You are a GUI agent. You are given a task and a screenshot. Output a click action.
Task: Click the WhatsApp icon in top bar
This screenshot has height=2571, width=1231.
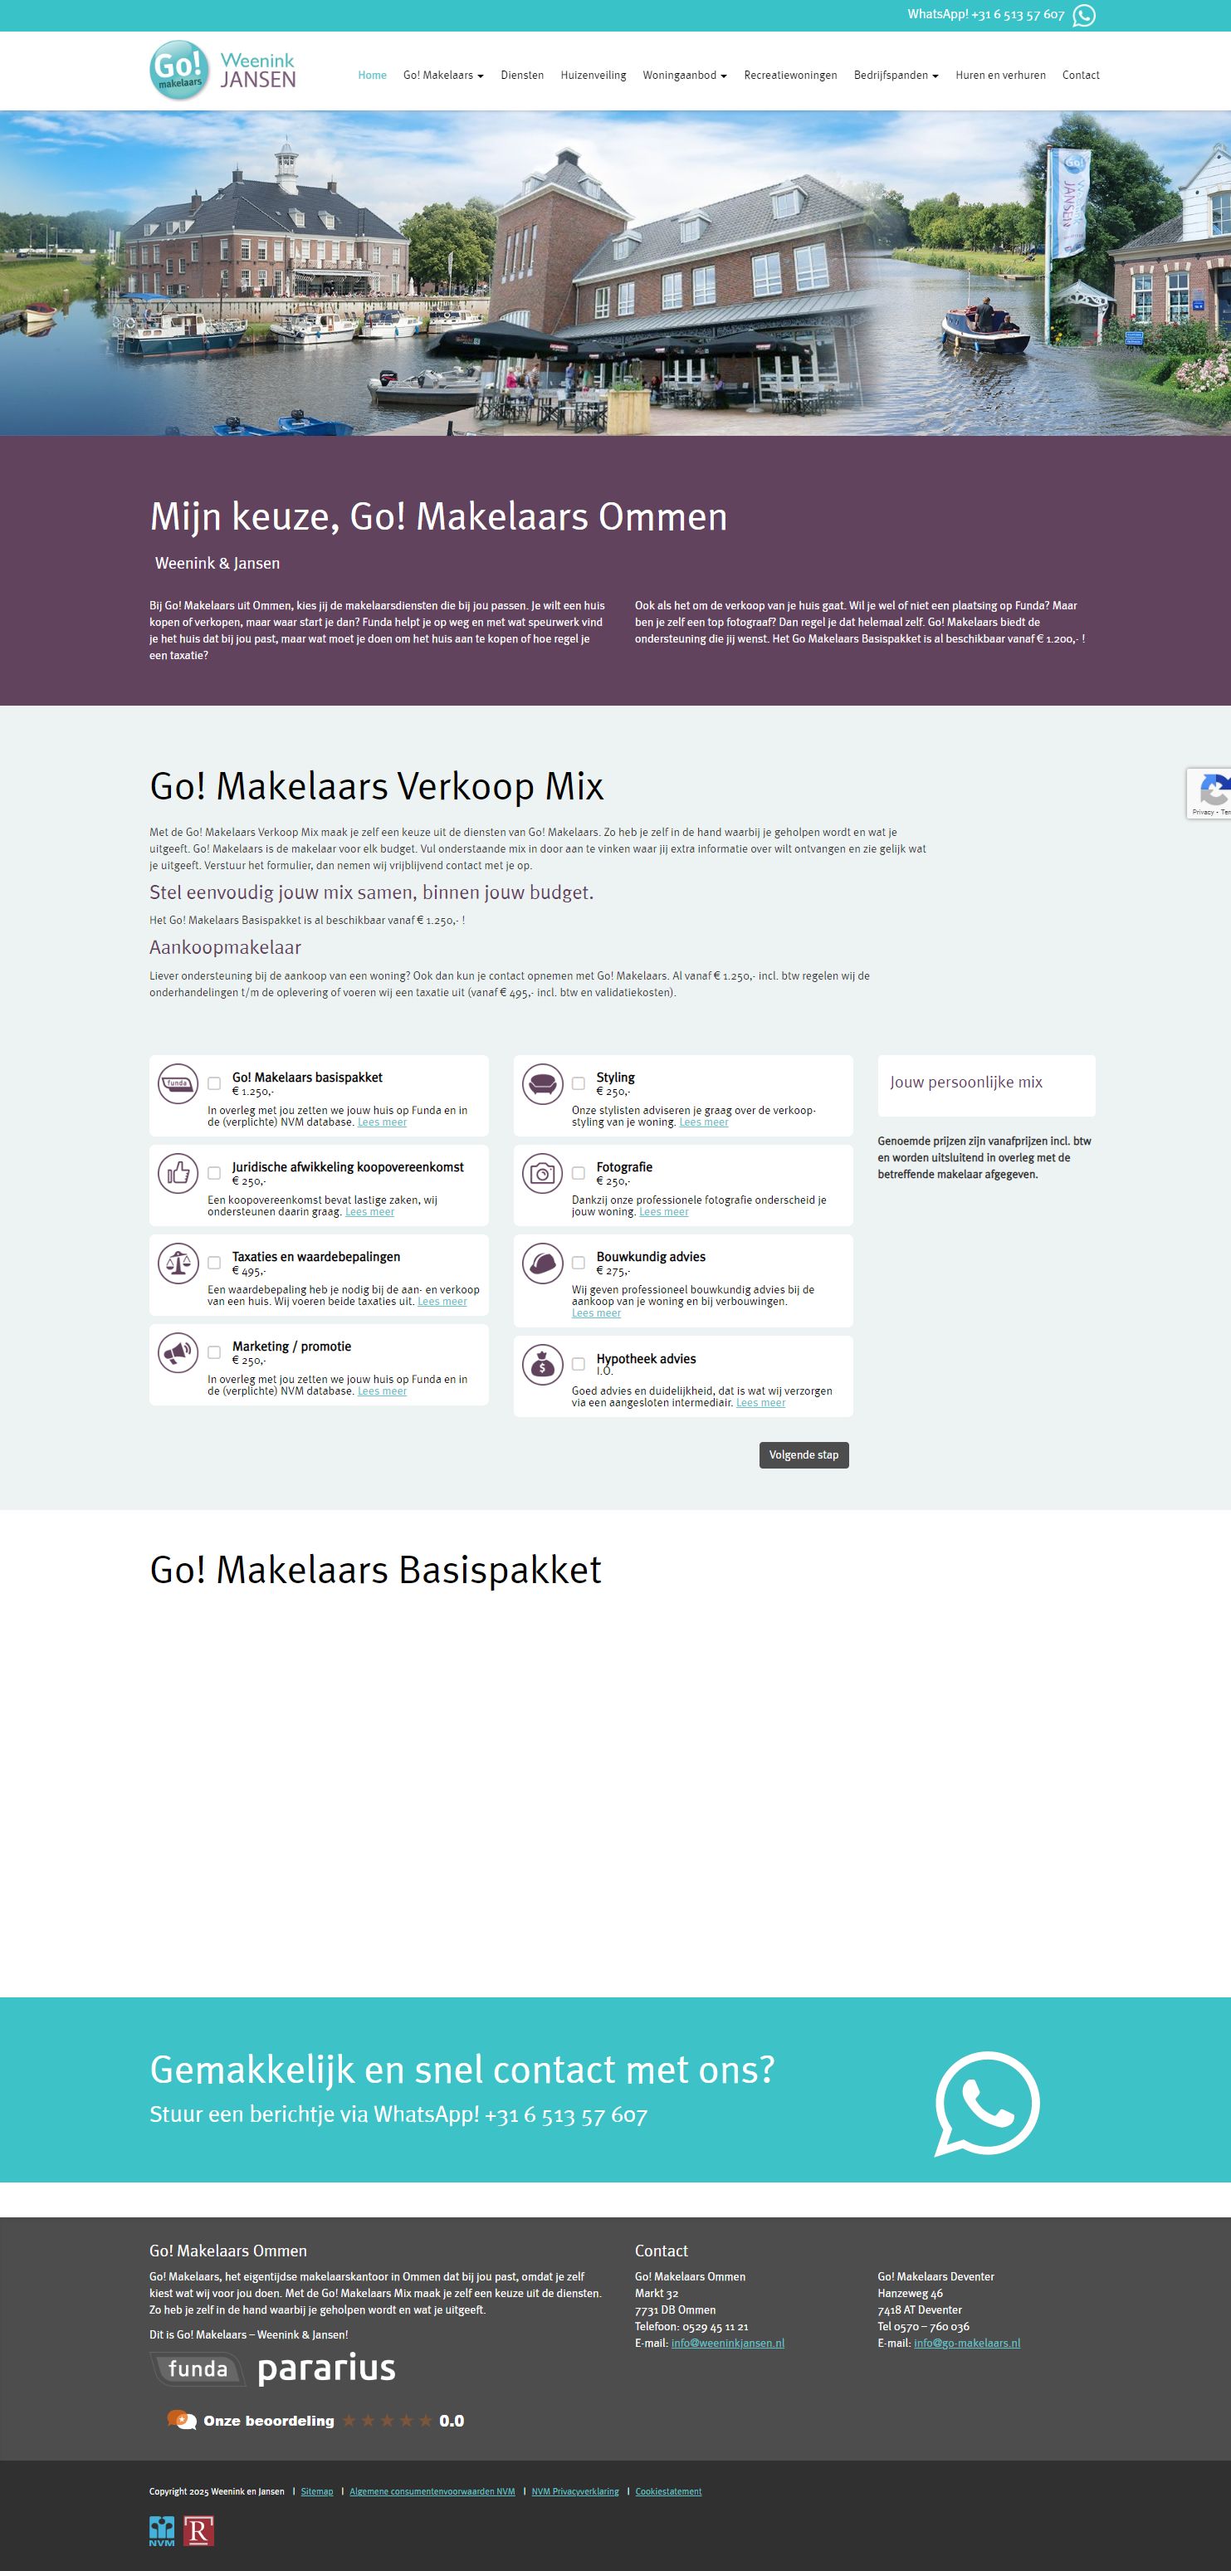click(x=1083, y=15)
